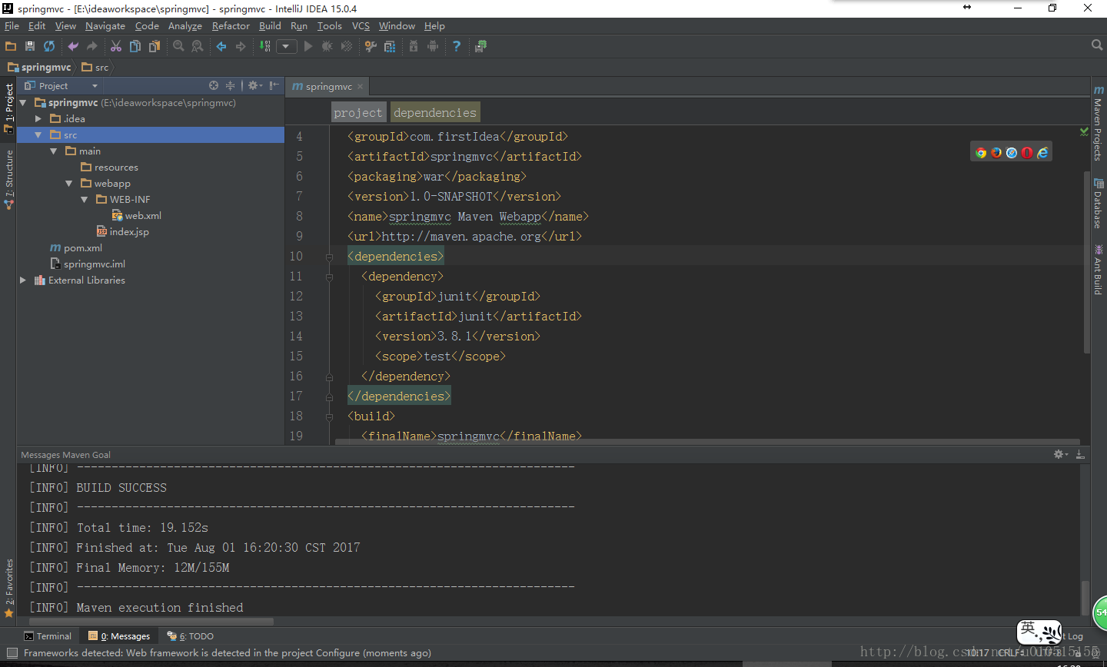Viewport: 1107px width, 667px height.
Task: Open the Terminal tool window
Action: (x=48, y=635)
